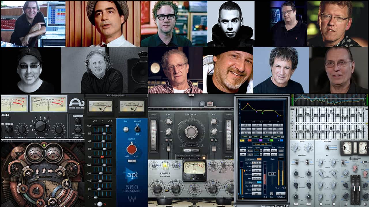
Task: Click the lit yellow button on Kramer Master Tape
Action: [165, 165]
